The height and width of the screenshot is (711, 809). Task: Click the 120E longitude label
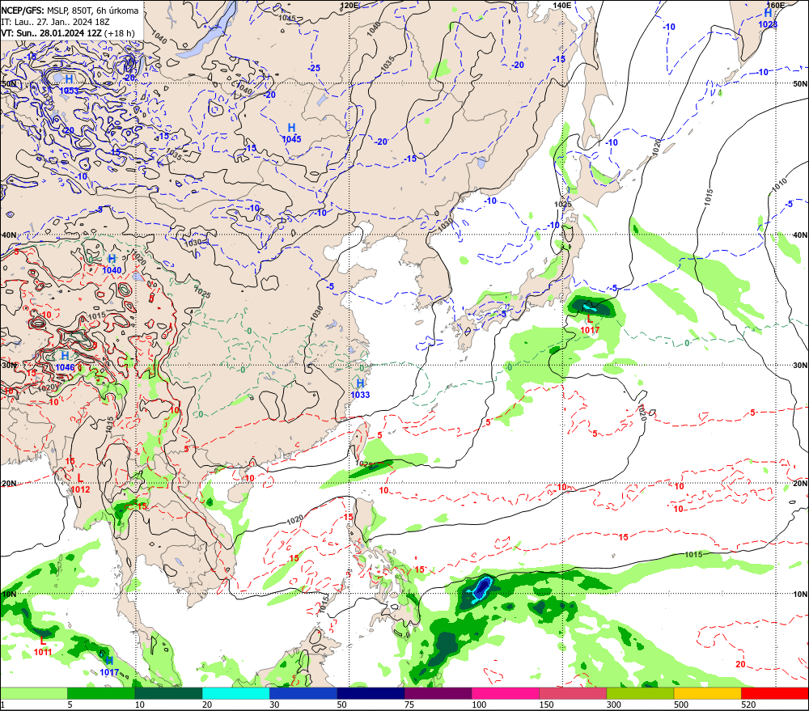click(349, 5)
